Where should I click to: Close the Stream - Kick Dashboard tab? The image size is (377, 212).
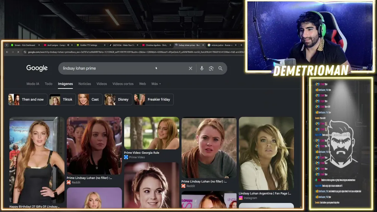point(39,45)
